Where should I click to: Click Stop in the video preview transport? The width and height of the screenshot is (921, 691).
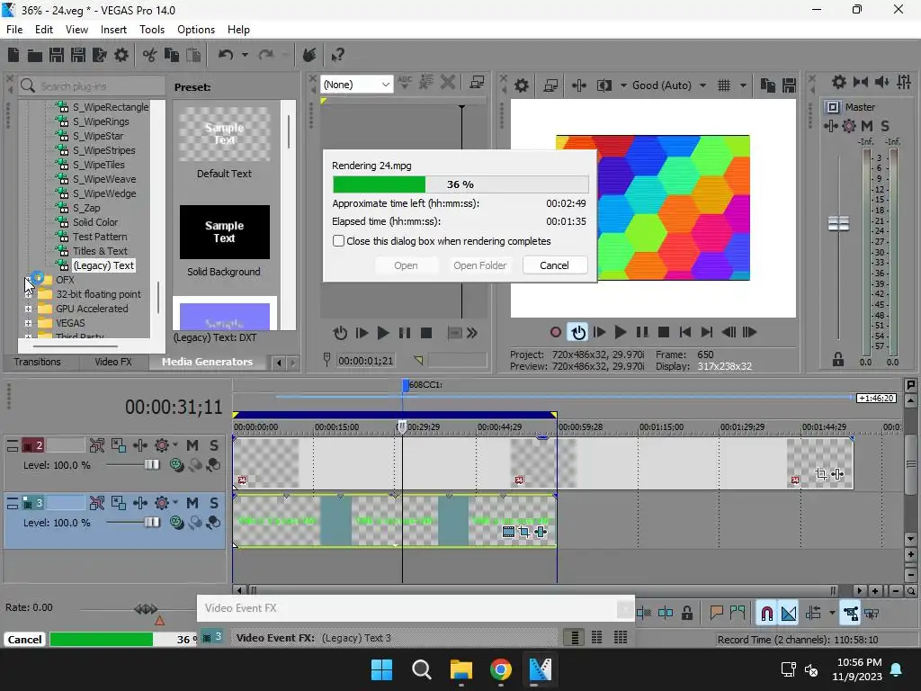click(664, 333)
